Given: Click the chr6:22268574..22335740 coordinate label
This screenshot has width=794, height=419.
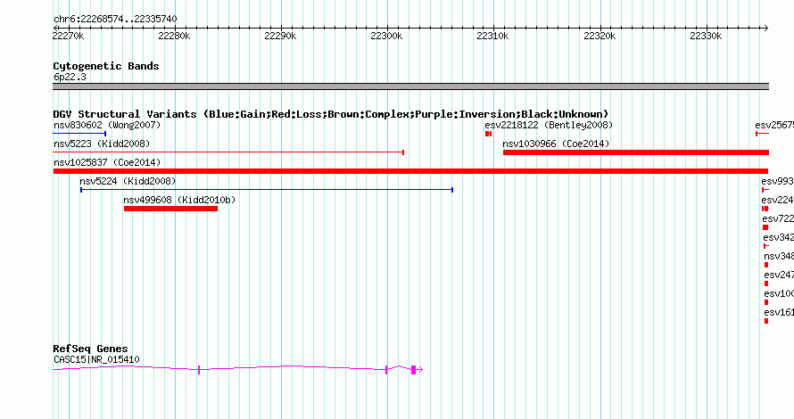Looking at the screenshot, I should 115,19.
